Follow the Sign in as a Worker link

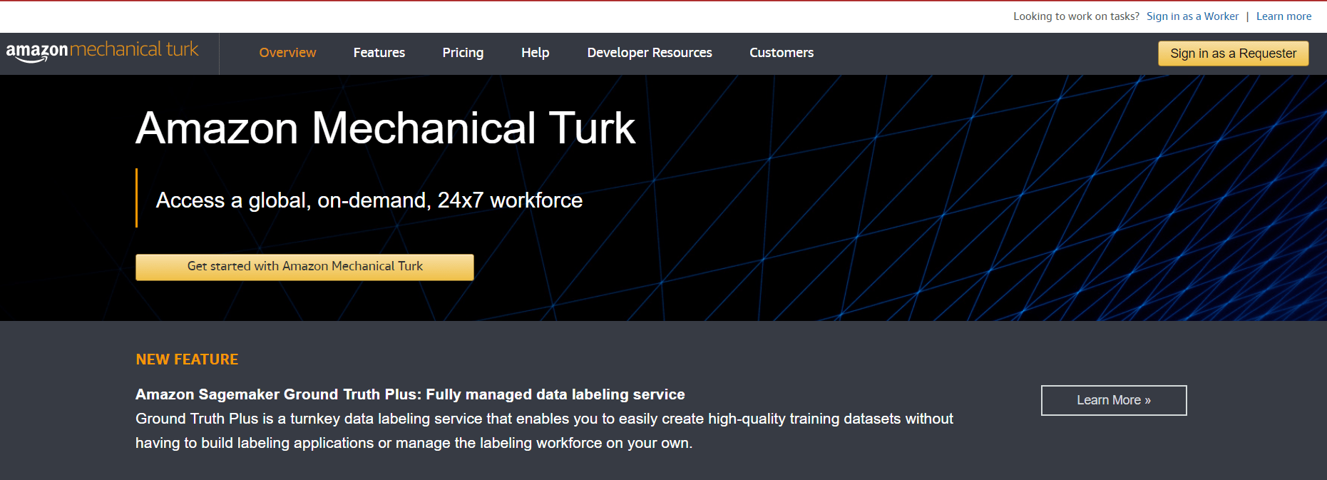pyautogui.click(x=1193, y=16)
